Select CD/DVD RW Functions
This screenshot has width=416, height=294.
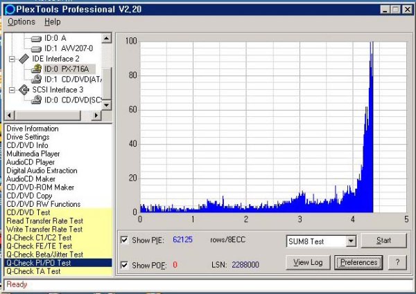pyautogui.click(x=43, y=204)
